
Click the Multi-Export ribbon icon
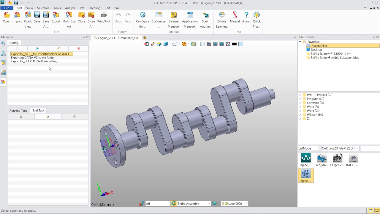(69, 15)
